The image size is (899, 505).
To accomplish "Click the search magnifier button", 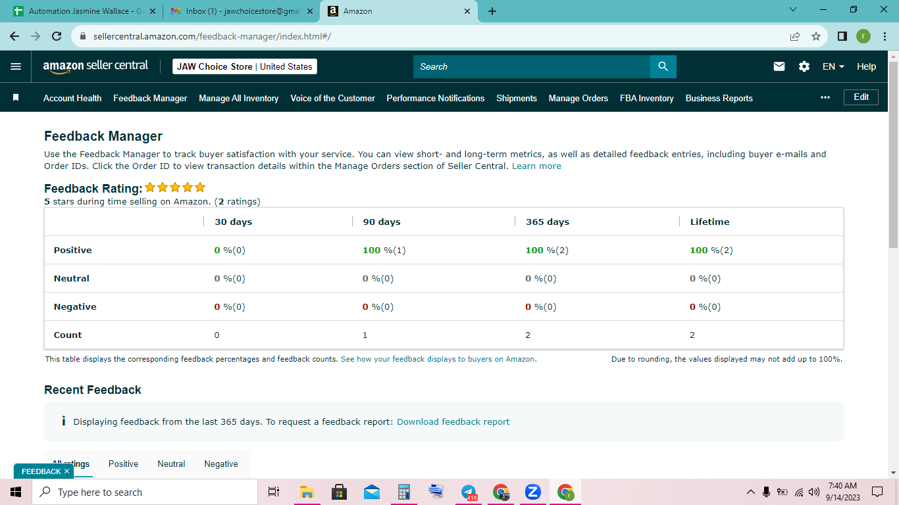I will 663,66.
